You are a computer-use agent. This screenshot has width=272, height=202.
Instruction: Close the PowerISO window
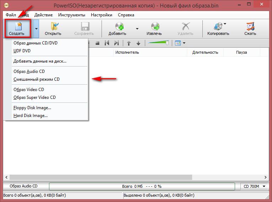click(x=262, y=4)
